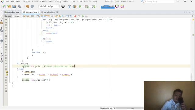195x110 pixels.
Task: Click line 82 println statement
Action: coord(48,66)
